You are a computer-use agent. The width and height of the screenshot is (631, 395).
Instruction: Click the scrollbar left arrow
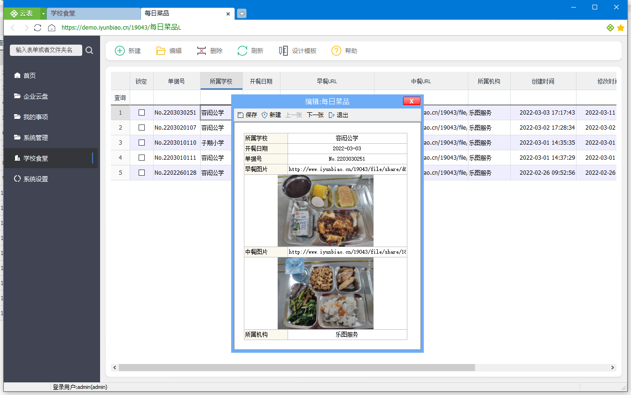click(114, 368)
